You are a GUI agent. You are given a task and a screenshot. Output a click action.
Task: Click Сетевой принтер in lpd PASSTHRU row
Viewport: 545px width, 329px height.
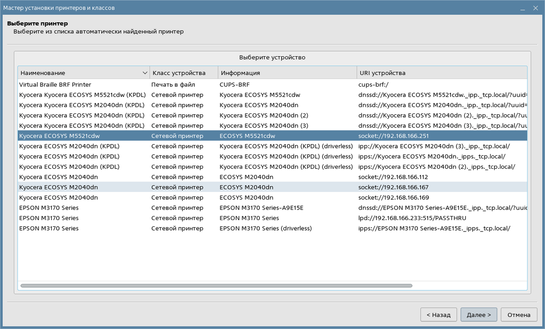pyautogui.click(x=178, y=218)
